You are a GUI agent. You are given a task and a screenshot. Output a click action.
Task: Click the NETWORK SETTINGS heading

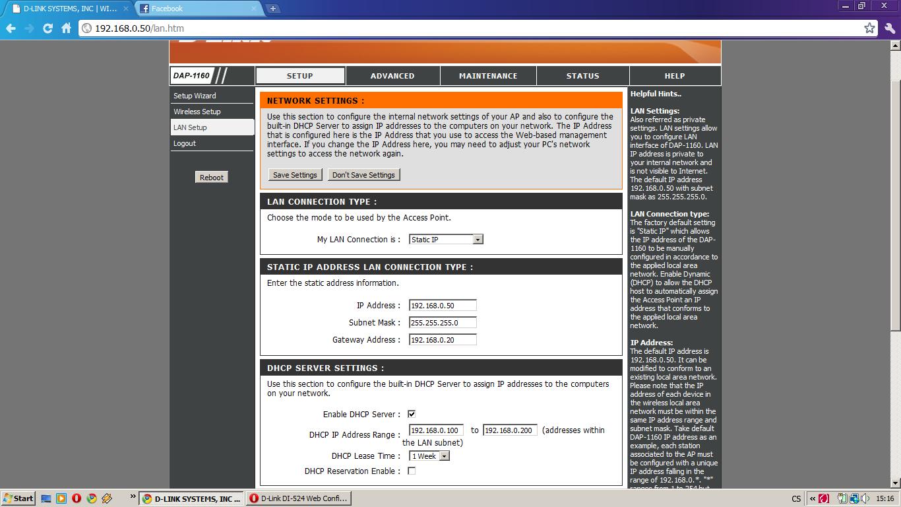click(315, 101)
